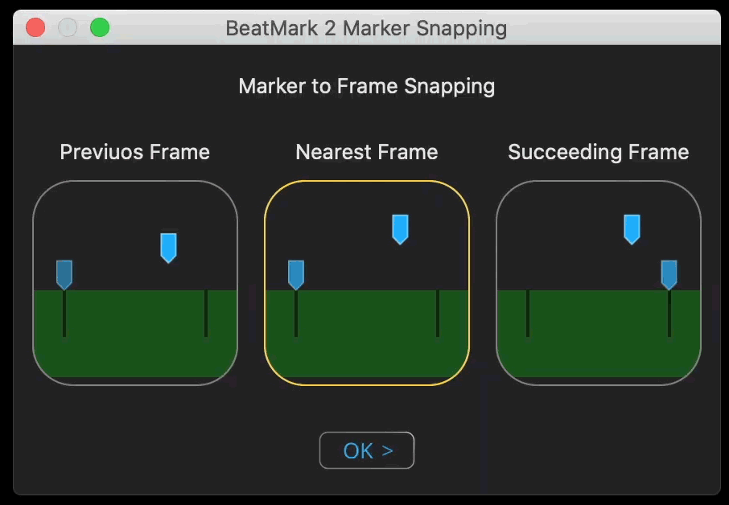Click the left frame line in Succeeding Frame tile
The width and height of the screenshot is (729, 505).
(x=528, y=314)
